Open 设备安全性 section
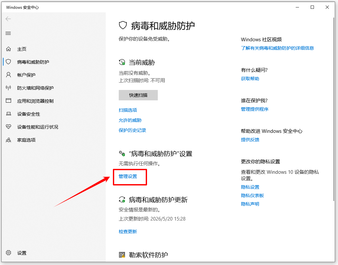 coord(29,114)
